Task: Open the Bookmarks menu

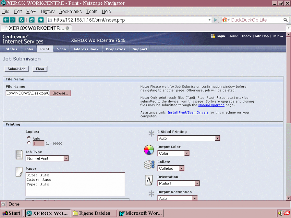Action: (70, 12)
